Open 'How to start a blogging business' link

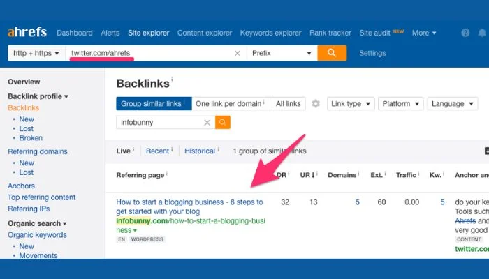[x=189, y=206]
